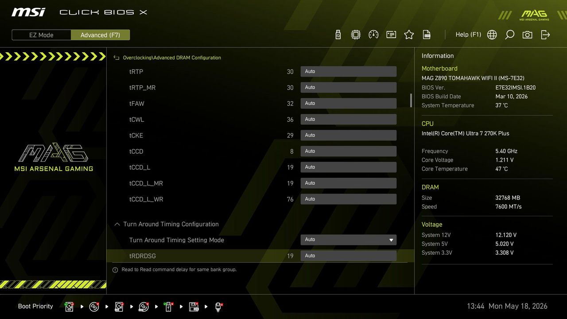
Task: Click the BIOS version E7E32IMSI.1B20
Action: 515,88
